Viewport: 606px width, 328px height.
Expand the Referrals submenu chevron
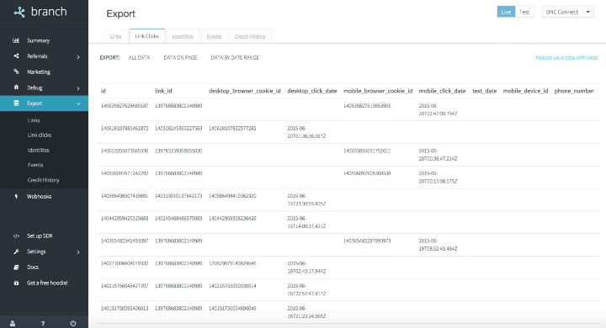pos(78,57)
